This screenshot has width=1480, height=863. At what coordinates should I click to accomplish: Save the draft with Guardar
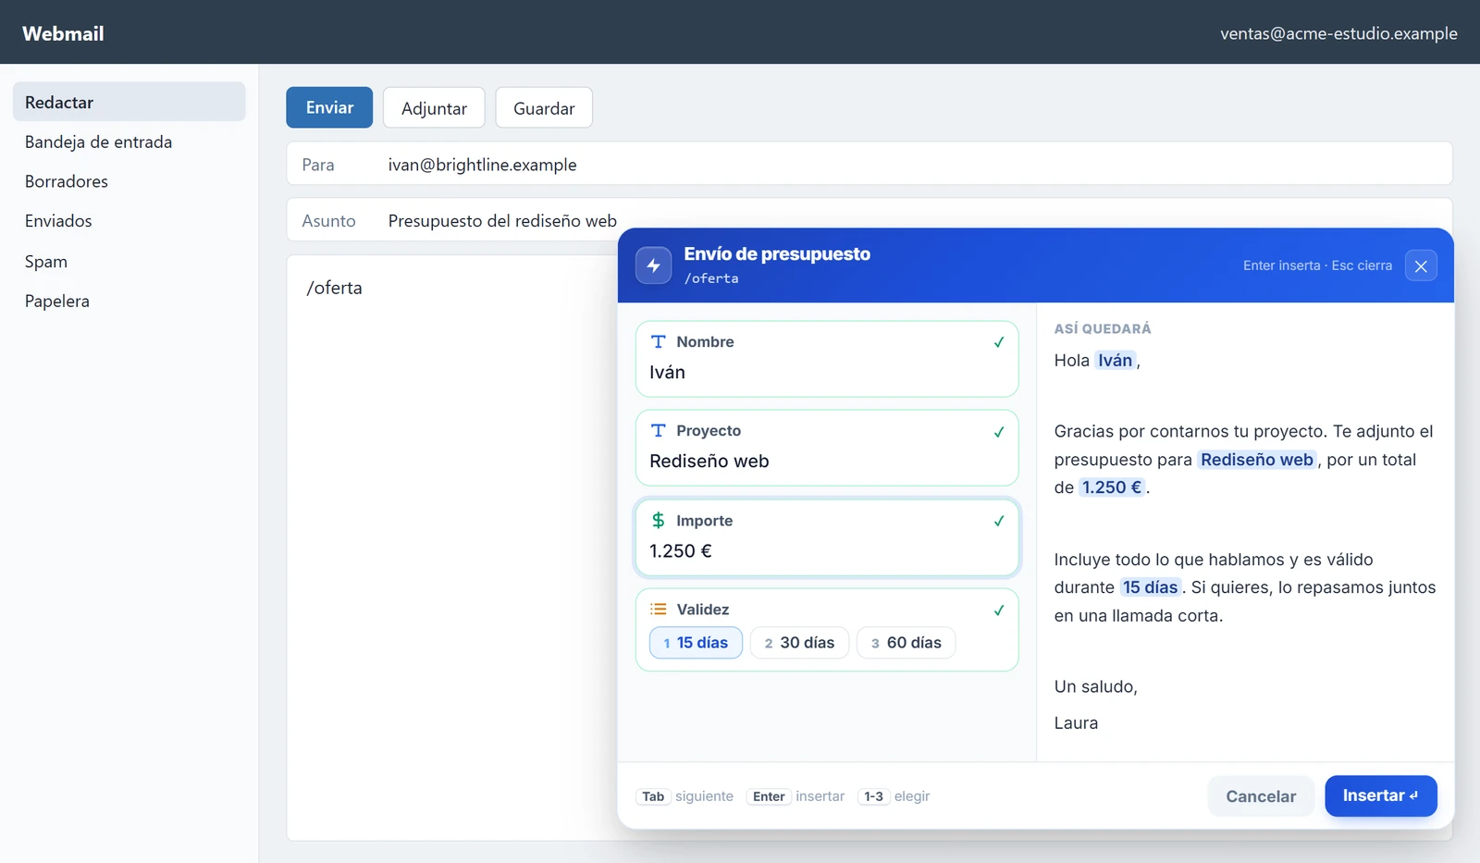pyautogui.click(x=544, y=107)
